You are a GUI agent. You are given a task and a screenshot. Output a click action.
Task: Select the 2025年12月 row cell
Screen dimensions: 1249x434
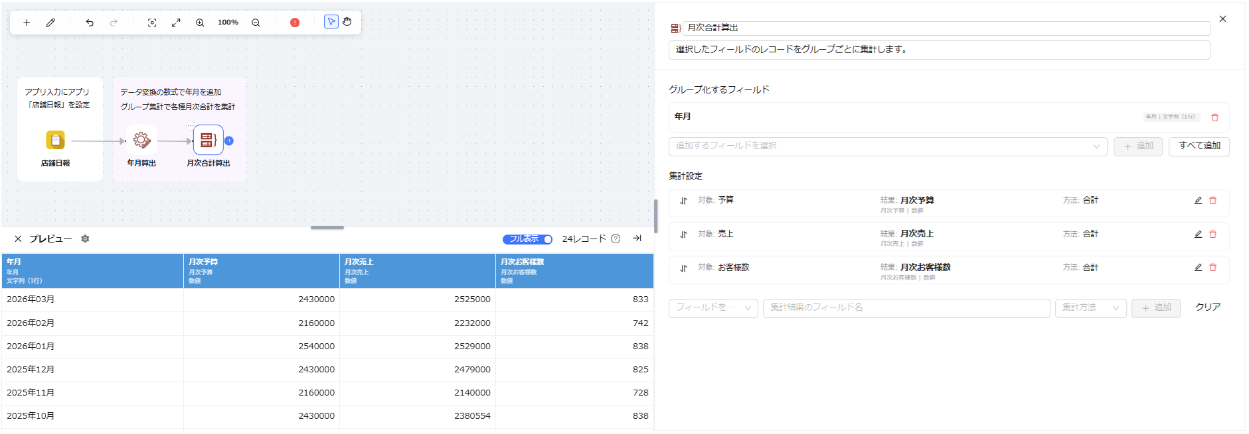(92, 370)
